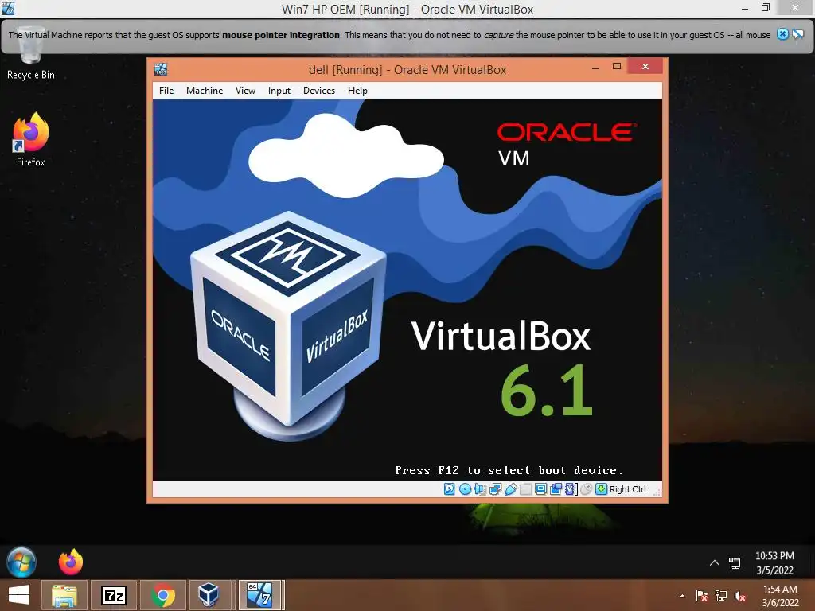Image resolution: width=815 pixels, height=611 pixels.
Task: Open the host Windows 8 Start button
Action: [x=19, y=595]
